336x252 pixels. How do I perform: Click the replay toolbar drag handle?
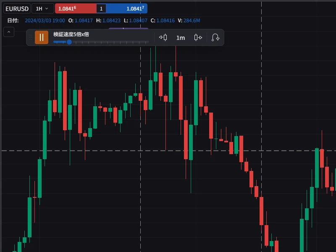tap(30, 37)
